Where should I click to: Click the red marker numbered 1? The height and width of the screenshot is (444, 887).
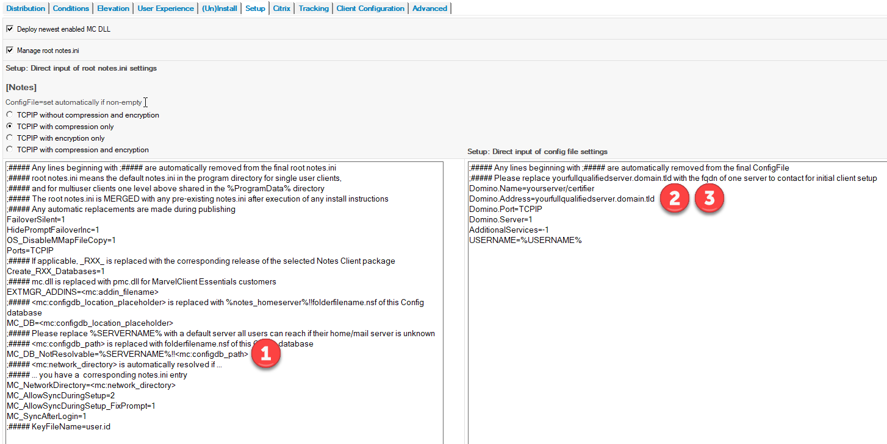[265, 354]
